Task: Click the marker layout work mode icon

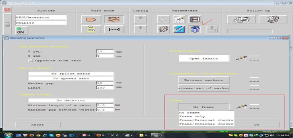Action: [x=114, y=19]
